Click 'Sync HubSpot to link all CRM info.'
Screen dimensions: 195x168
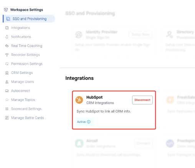tap(104, 111)
